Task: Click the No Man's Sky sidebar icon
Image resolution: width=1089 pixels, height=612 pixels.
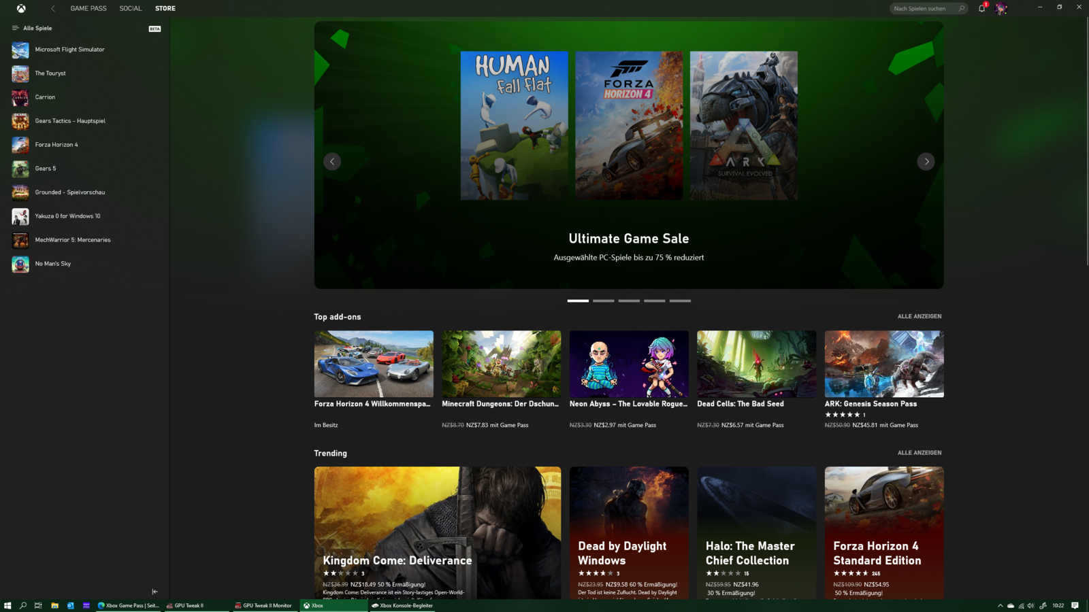Action: click(x=20, y=264)
